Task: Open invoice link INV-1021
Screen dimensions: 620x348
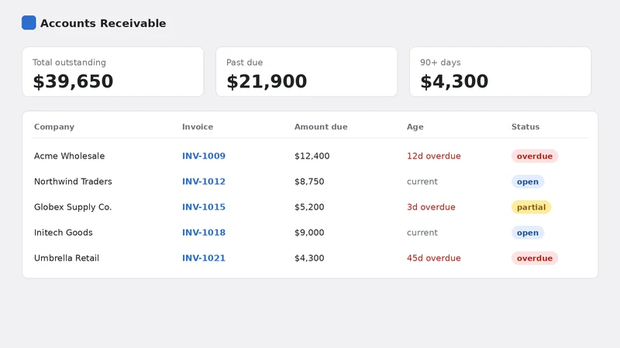Action: pos(204,258)
